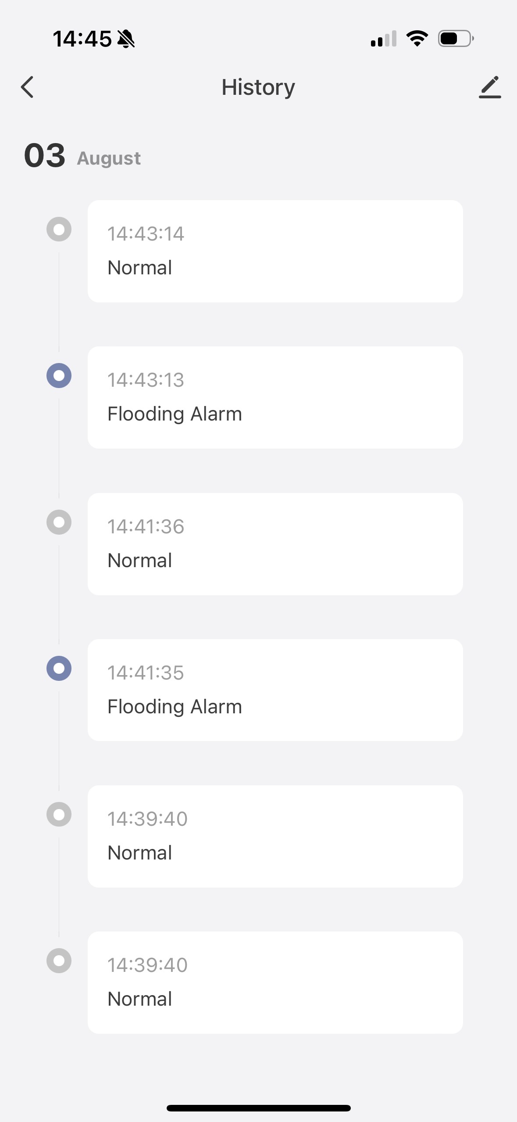Tap the 14:43:13 Flooding Alarm marker dot
The height and width of the screenshot is (1122, 517).
click(59, 376)
